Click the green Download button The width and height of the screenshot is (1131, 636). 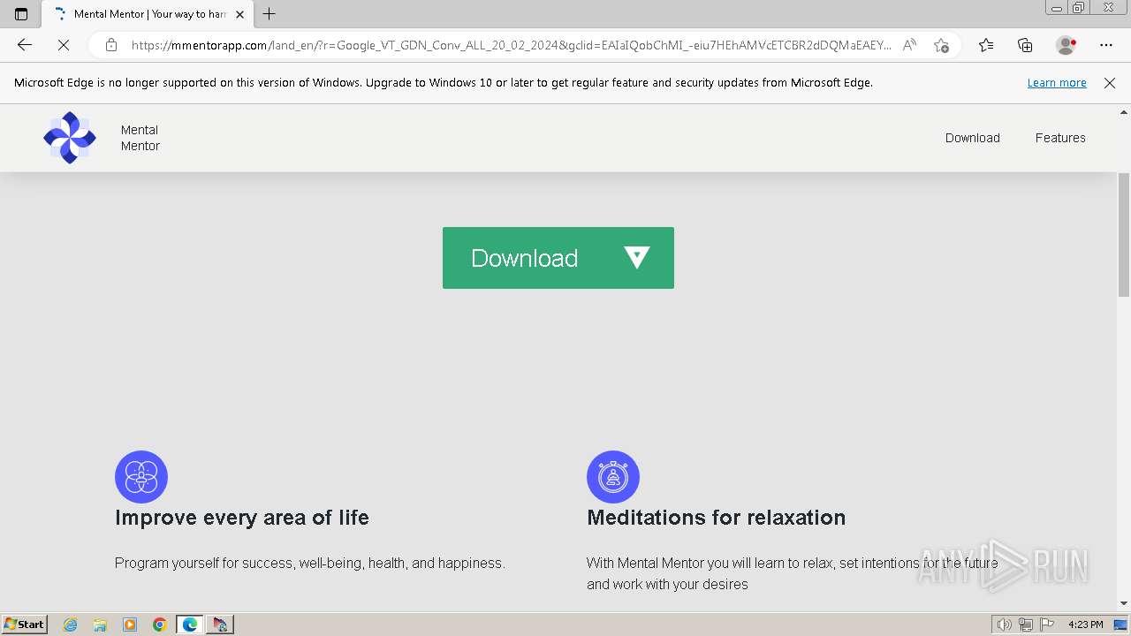(x=558, y=258)
